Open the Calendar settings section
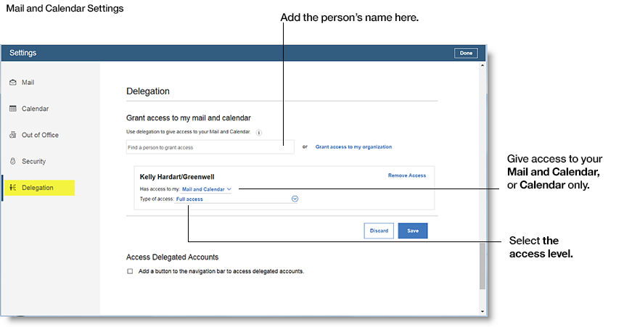The image size is (624, 327). point(35,109)
